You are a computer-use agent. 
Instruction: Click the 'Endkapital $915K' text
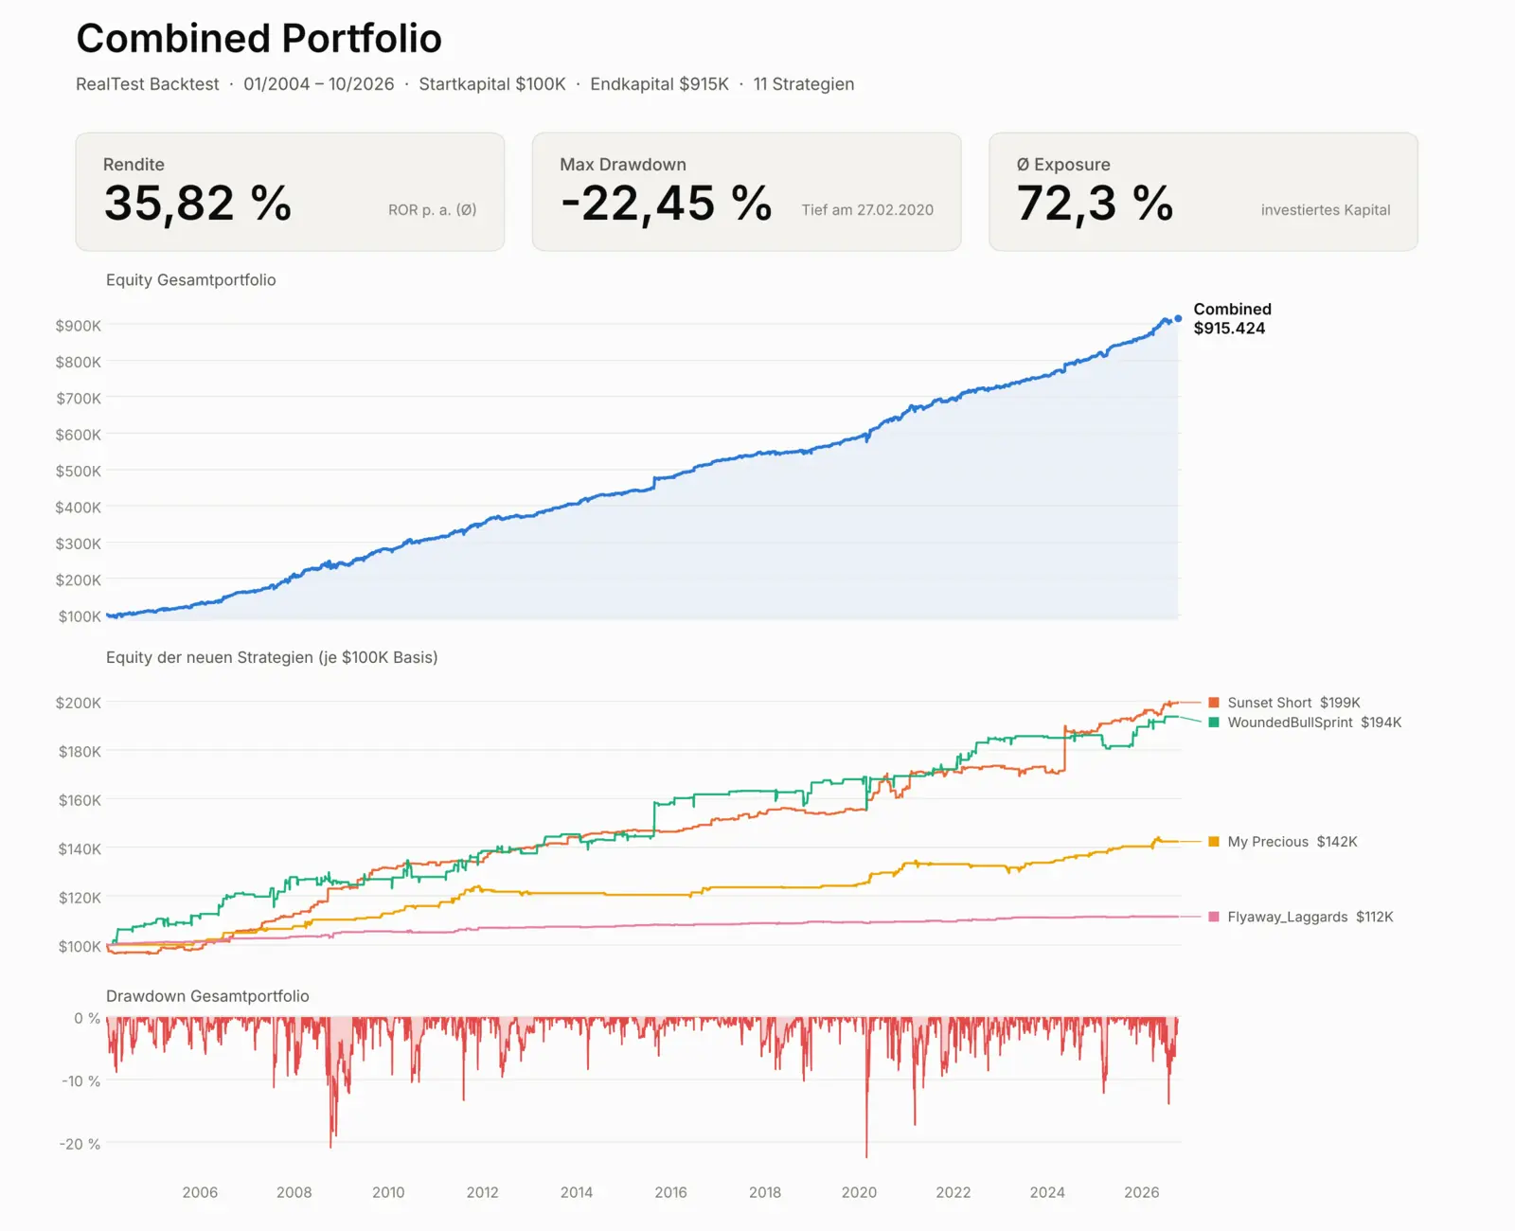660,84
